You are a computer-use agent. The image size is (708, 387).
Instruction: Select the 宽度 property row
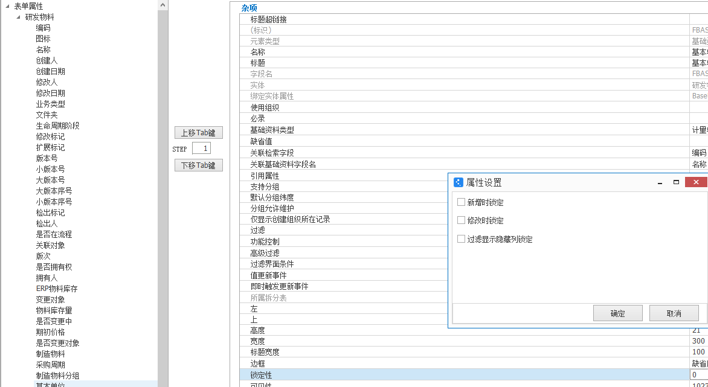pyautogui.click(x=474, y=342)
